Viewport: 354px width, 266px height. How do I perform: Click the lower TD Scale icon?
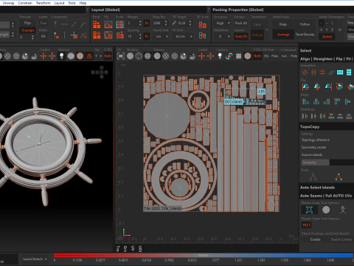click(x=203, y=35)
